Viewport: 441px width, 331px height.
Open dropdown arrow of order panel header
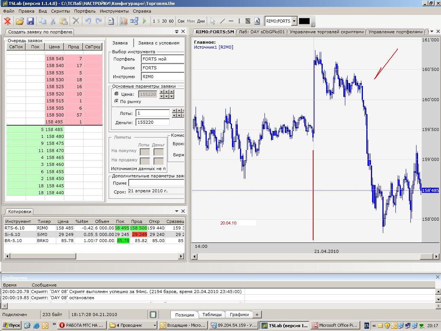pyautogui.click(x=176, y=32)
